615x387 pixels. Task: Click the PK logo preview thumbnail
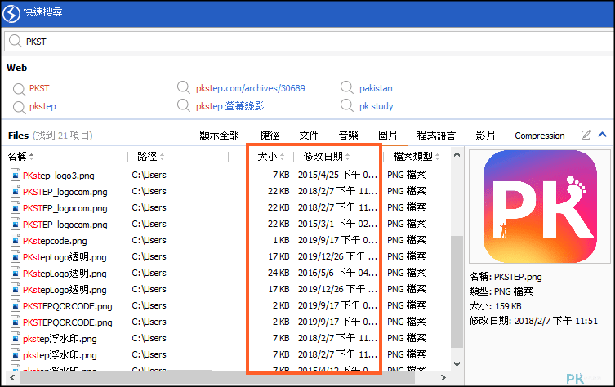540,207
